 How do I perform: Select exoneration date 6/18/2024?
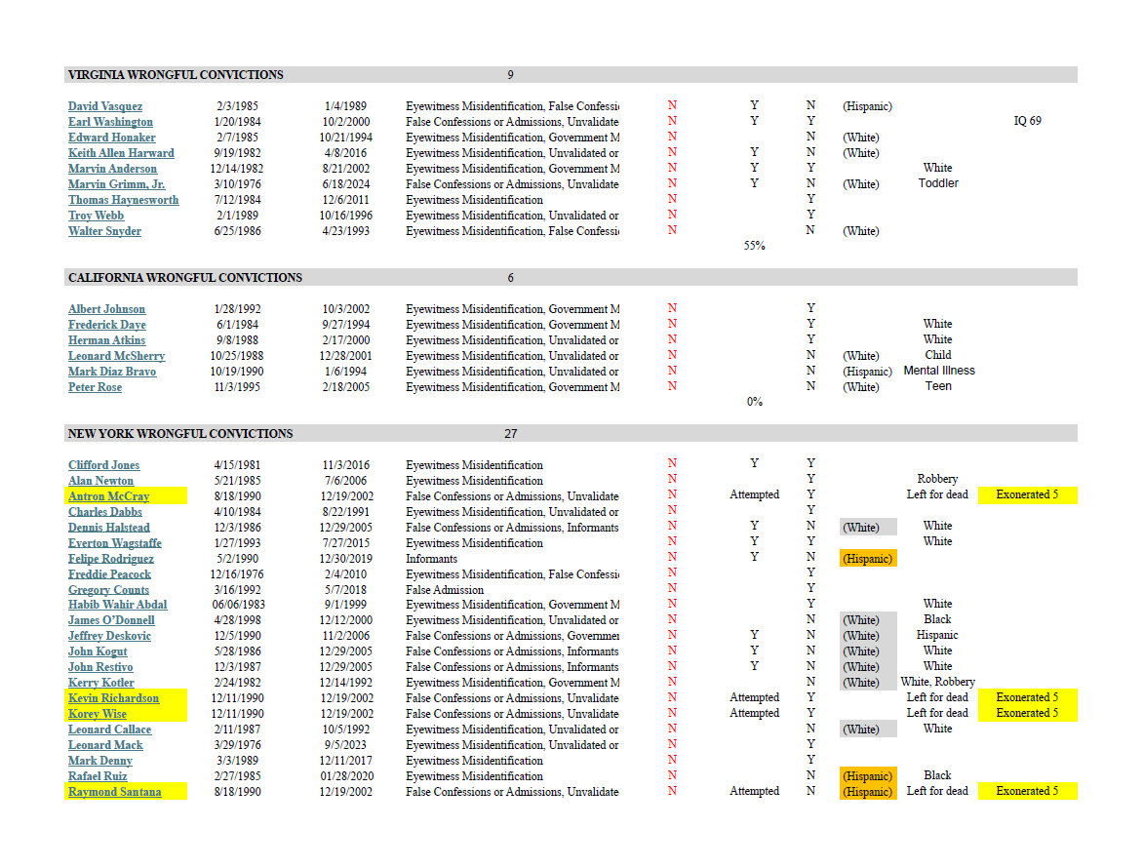(345, 184)
